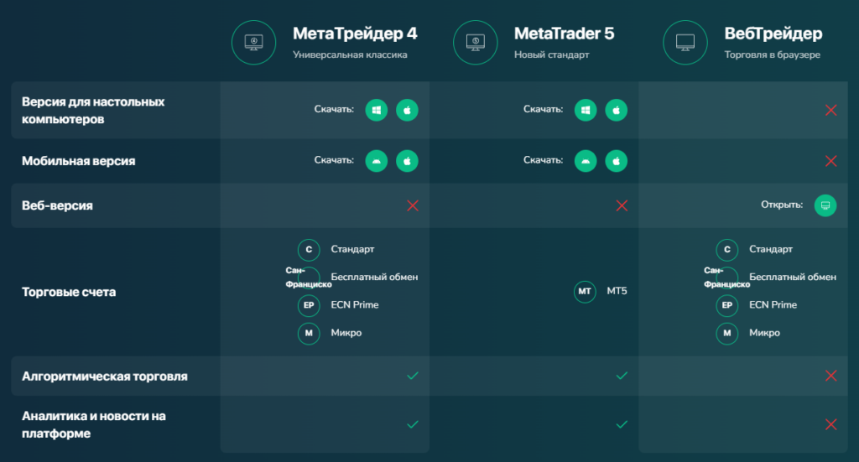The height and width of the screenshot is (462, 859).
Task: Download MetaTrader 5 mobile version for iOS
Action: pyautogui.click(x=616, y=160)
